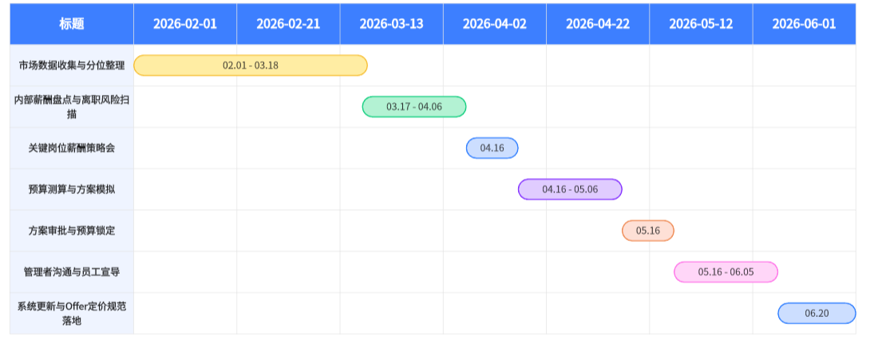Viewport: 870px width, 344px height.
Task: Click the pink 05.16 - 06.05 bar
Action: point(726,272)
